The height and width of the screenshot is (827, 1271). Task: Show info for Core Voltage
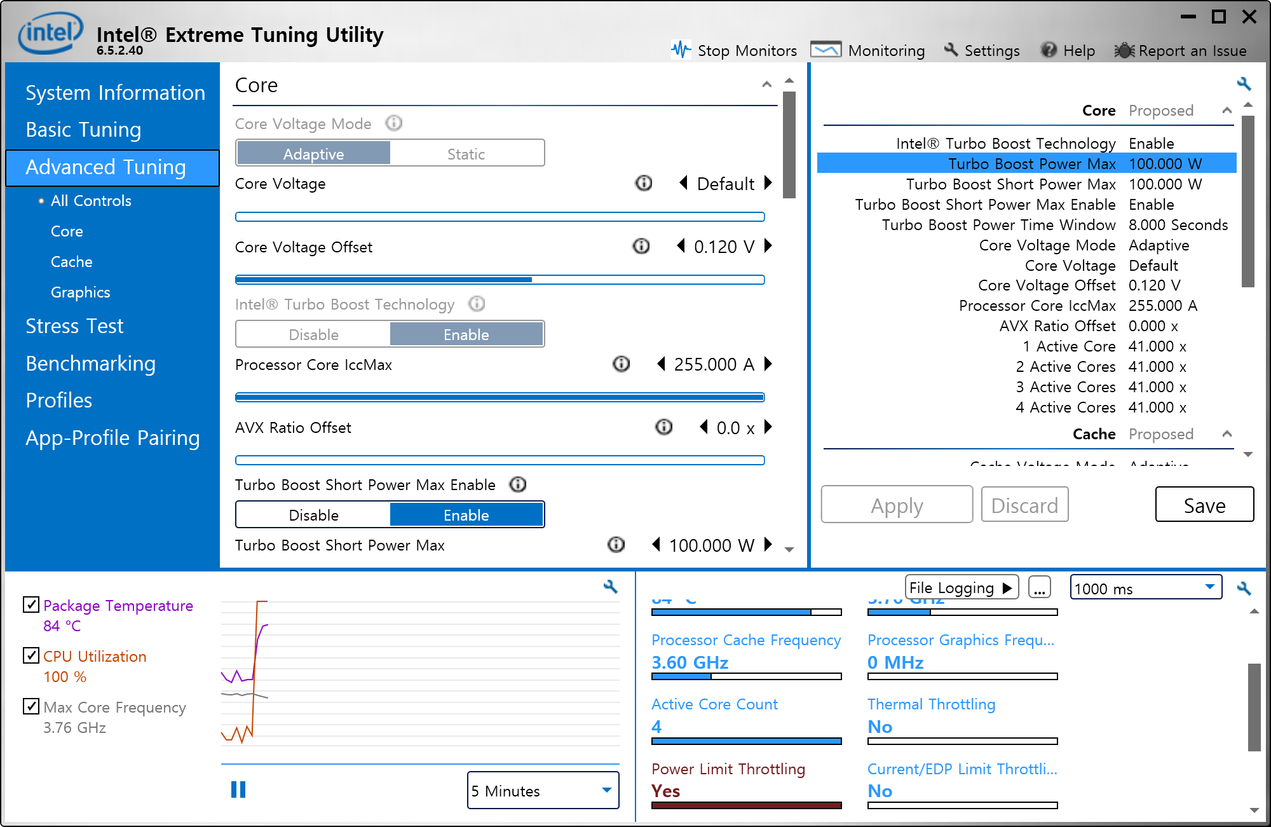pos(644,183)
